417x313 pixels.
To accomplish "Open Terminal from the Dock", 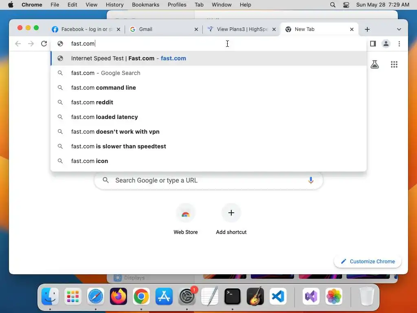I will [233, 296].
